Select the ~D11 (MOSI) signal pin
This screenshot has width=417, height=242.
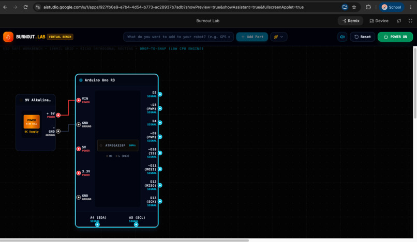160,169
